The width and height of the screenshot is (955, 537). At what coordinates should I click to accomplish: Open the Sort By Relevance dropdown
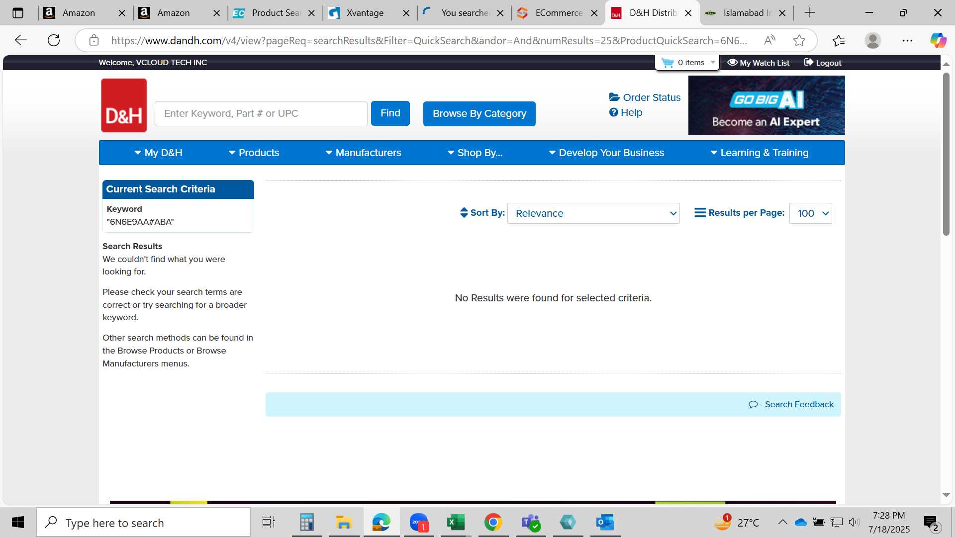click(x=593, y=213)
